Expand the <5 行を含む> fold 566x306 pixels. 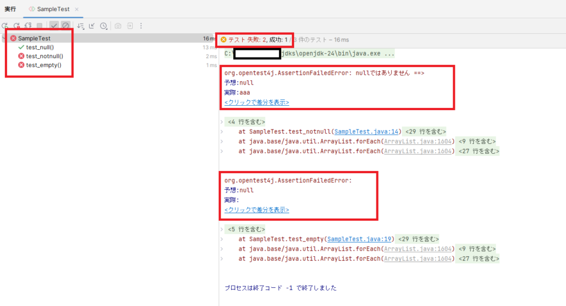click(246, 229)
